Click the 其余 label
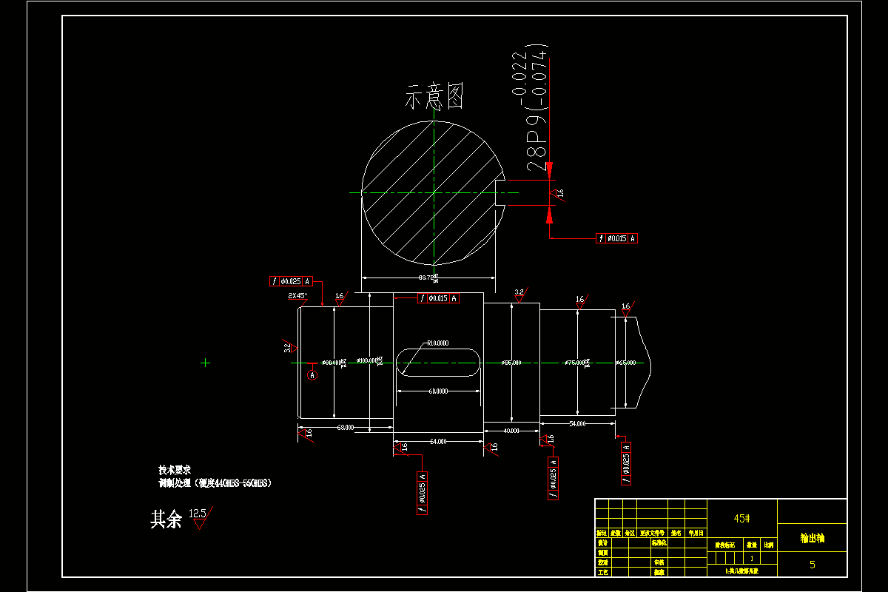This screenshot has width=888, height=592. pos(166,519)
